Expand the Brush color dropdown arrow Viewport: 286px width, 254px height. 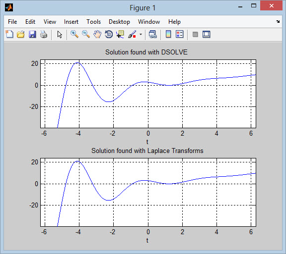[141, 34]
